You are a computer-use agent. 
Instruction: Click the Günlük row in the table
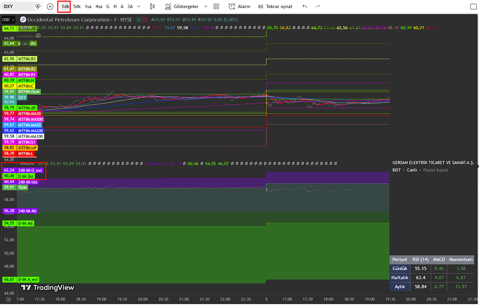pyautogui.click(x=432, y=268)
